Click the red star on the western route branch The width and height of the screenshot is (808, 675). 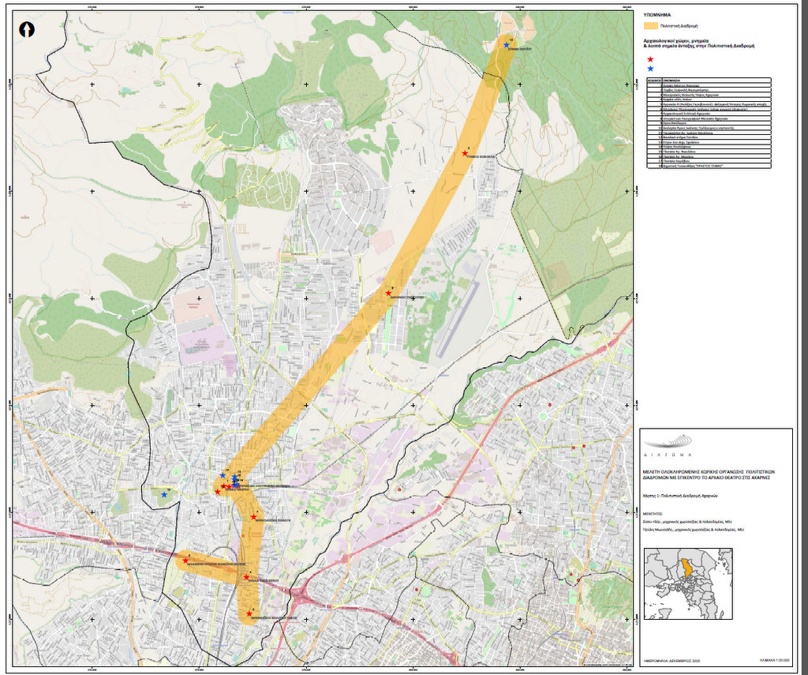click(x=185, y=561)
